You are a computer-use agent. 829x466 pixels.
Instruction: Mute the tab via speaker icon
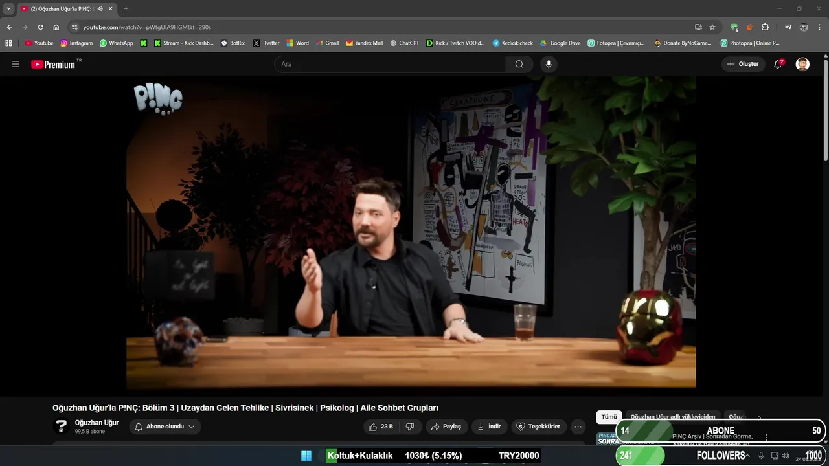(x=100, y=8)
